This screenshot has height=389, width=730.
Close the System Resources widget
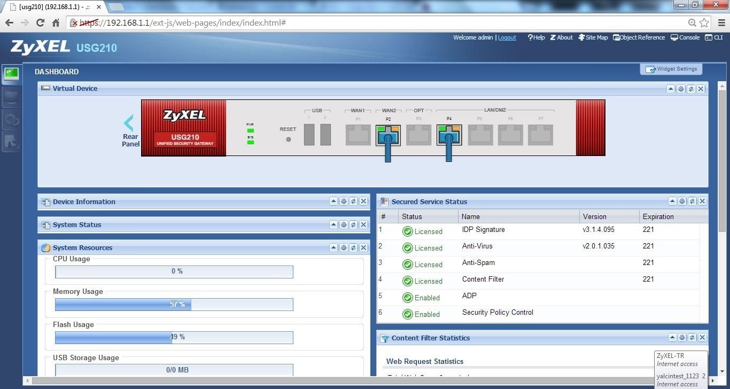click(363, 247)
